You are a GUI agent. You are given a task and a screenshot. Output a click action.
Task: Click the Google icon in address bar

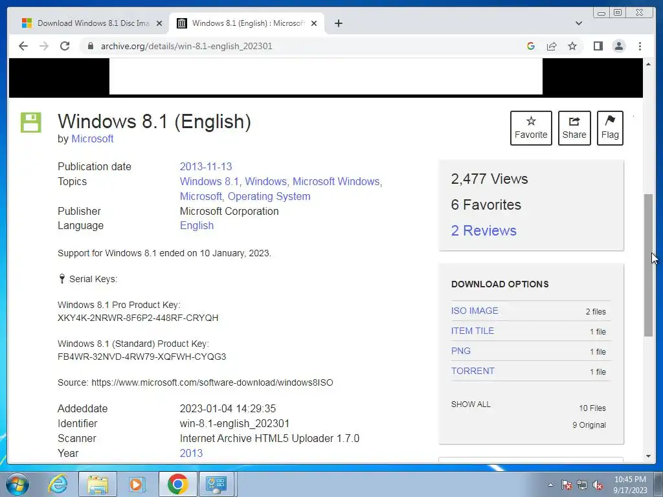coord(531,46)
